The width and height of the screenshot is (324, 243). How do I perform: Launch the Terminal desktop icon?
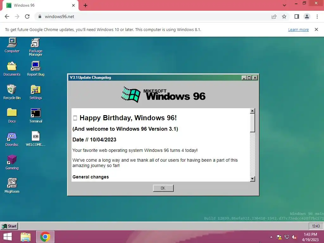click(35, 115)
